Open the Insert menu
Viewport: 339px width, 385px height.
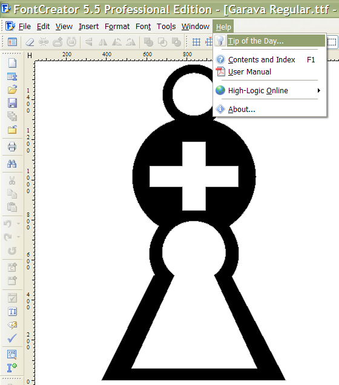[x=88, y=26]
